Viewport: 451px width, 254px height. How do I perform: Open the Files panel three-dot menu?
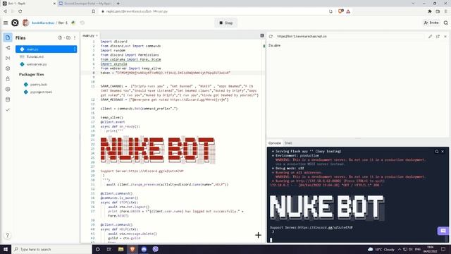point(75,37)
